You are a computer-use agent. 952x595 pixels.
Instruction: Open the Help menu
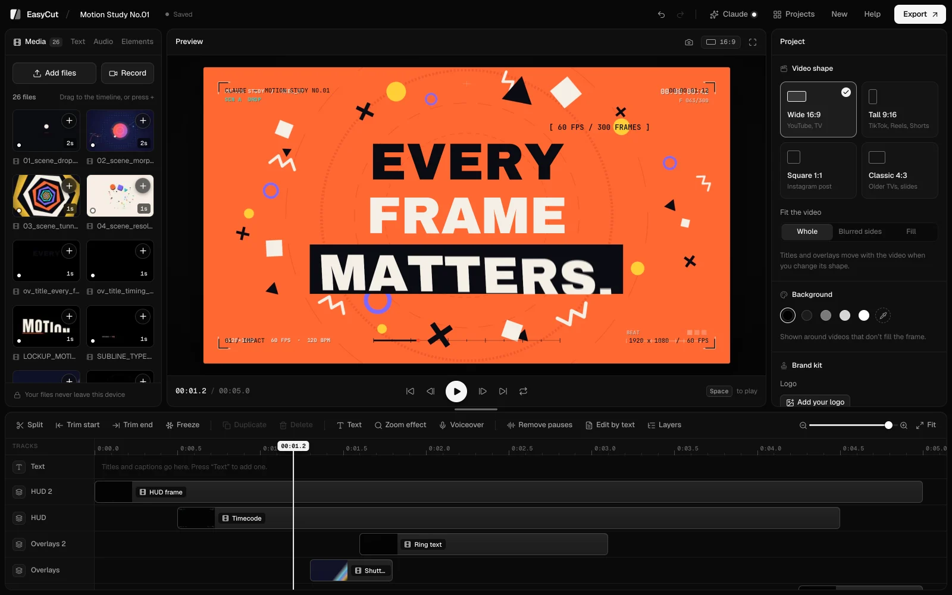872,14
